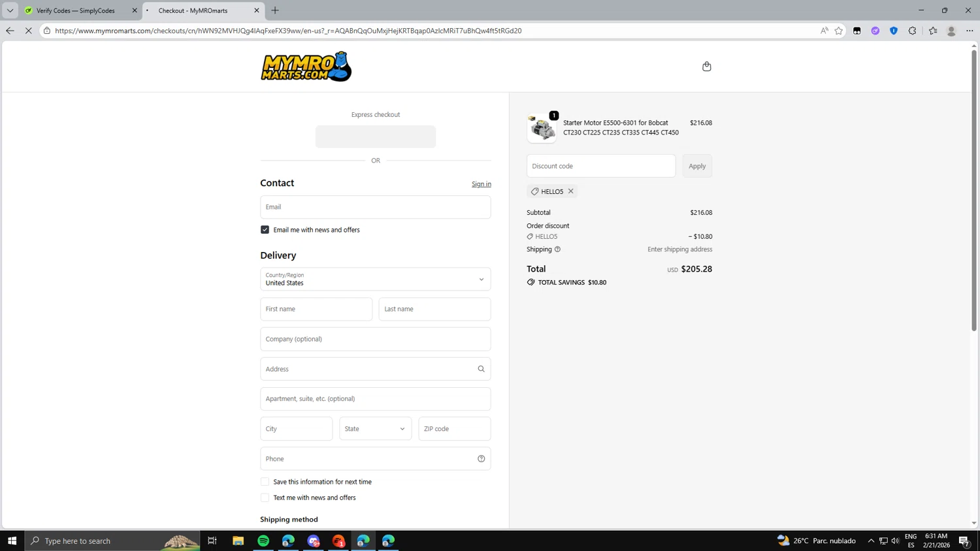
Task: Show shipping info tooltip icon
Action: point(557,249)
